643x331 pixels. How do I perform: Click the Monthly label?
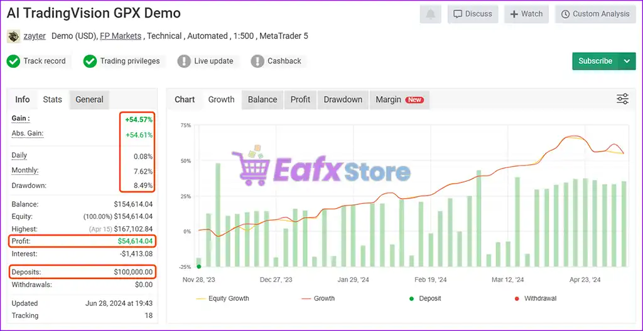(25, 171)
